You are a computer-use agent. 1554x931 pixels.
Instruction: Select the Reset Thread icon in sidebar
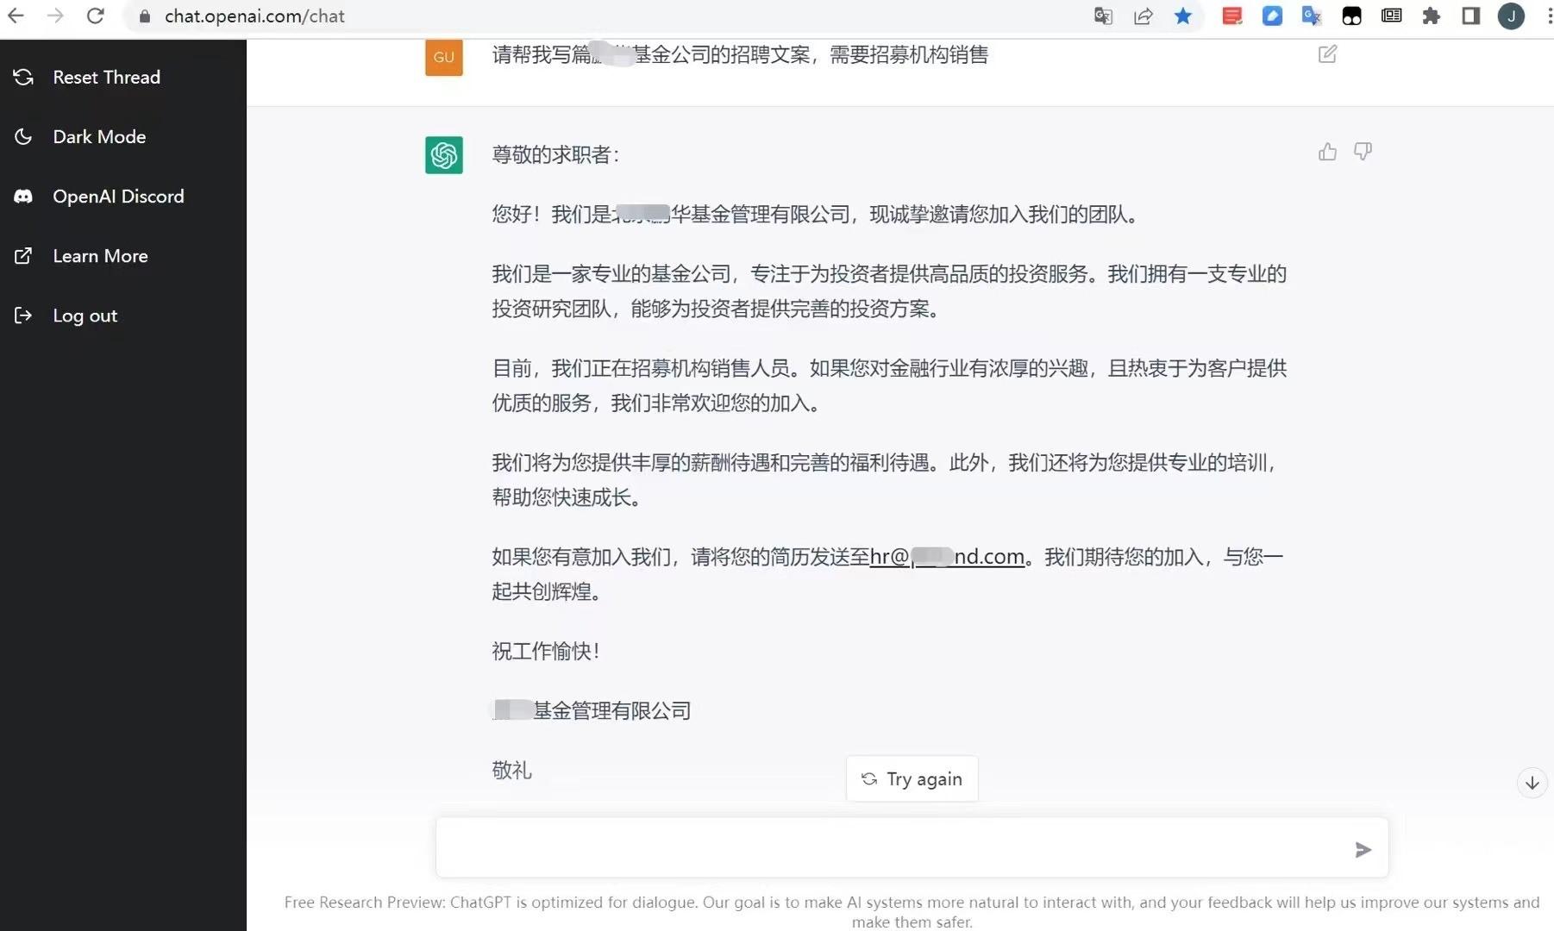point(23,77)
